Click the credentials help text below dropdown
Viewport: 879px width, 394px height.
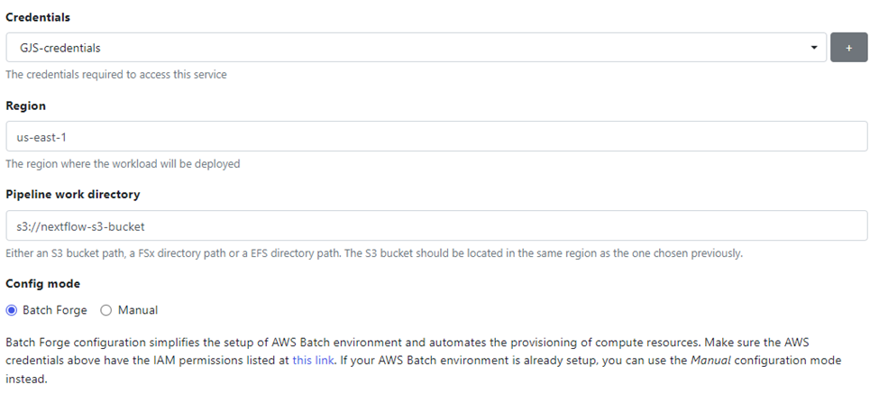click(116, 75)
